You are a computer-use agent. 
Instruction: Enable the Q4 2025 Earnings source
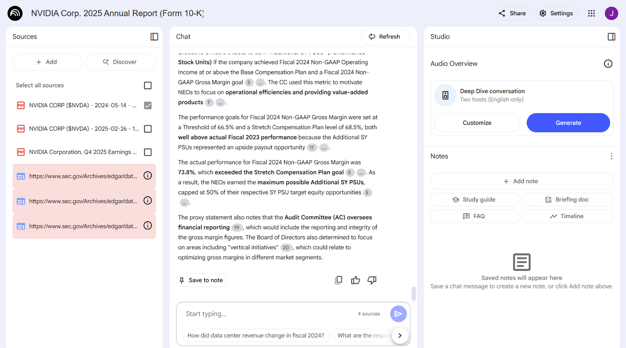coord(148,152)
